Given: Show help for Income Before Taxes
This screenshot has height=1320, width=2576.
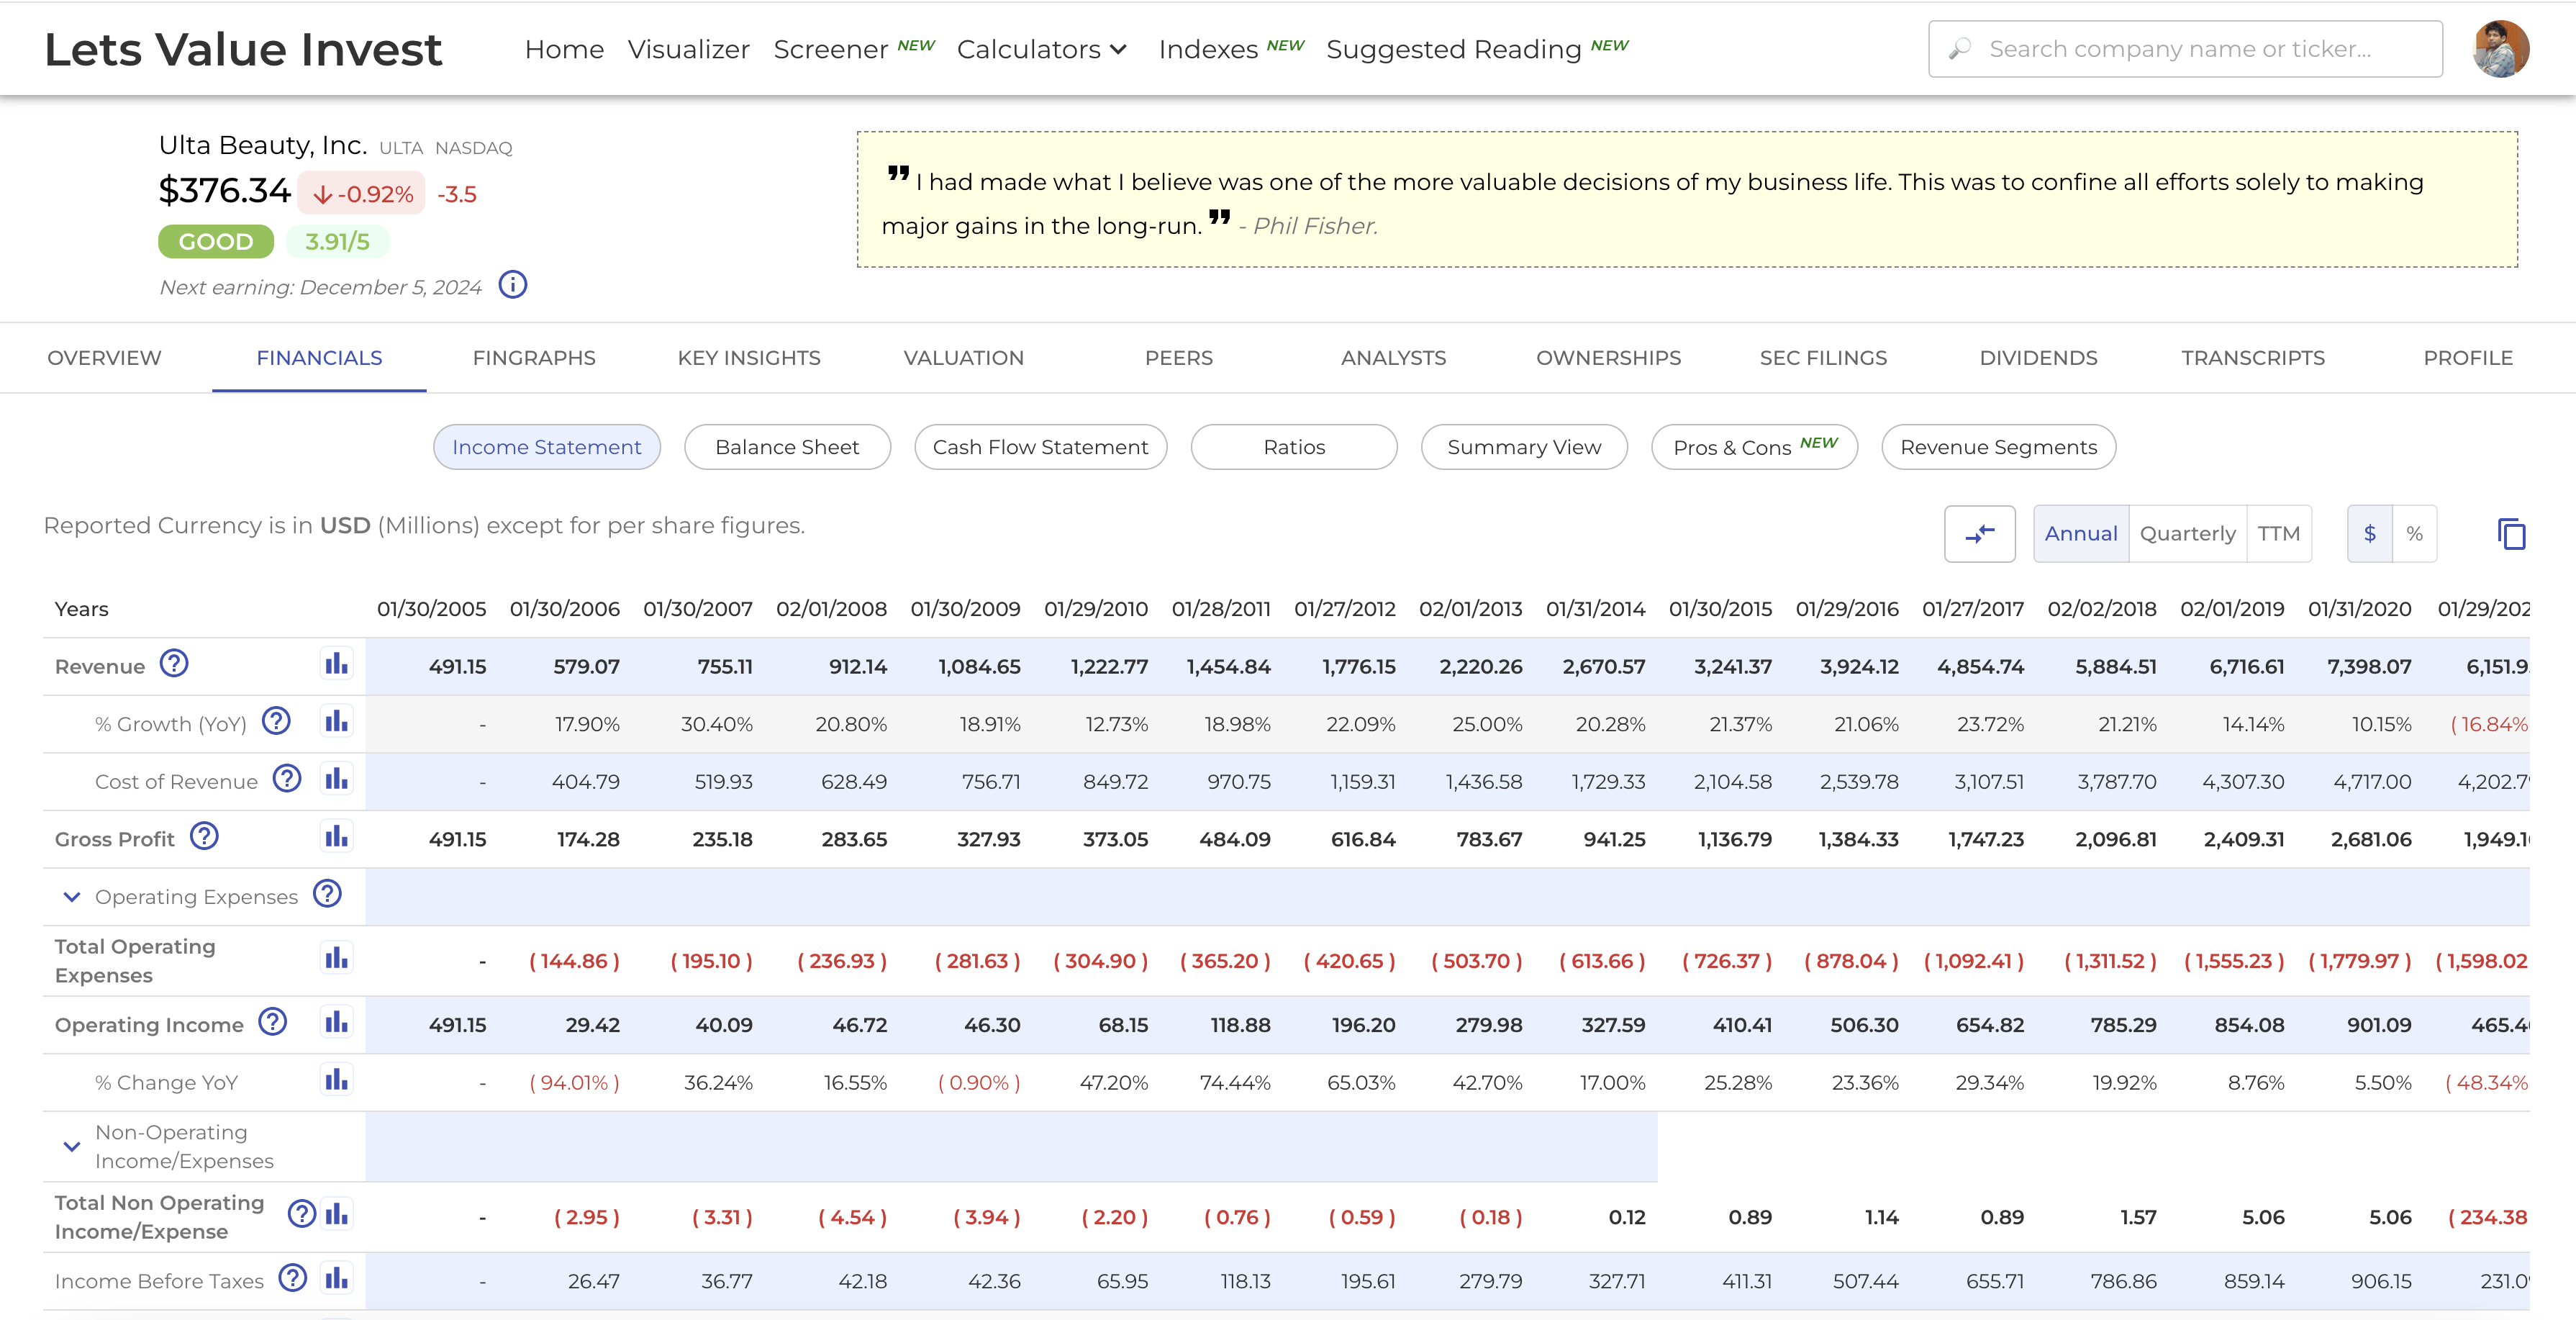Looking at the screenshot, I should click(x=292, y=1278).
